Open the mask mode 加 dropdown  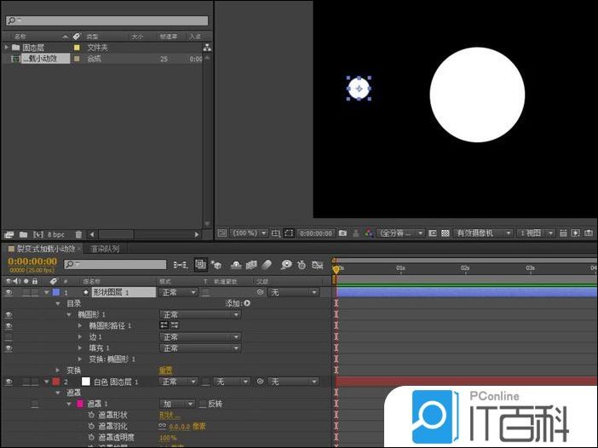[177, 404]
